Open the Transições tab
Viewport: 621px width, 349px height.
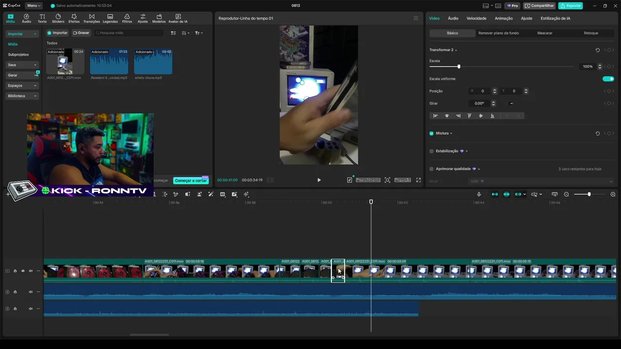point(92,18)
